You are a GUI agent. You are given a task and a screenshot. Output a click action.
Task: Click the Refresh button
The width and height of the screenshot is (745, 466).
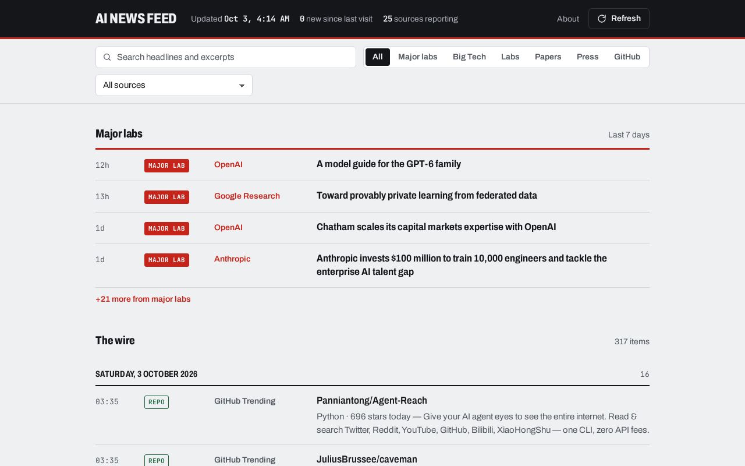[619, 19]
